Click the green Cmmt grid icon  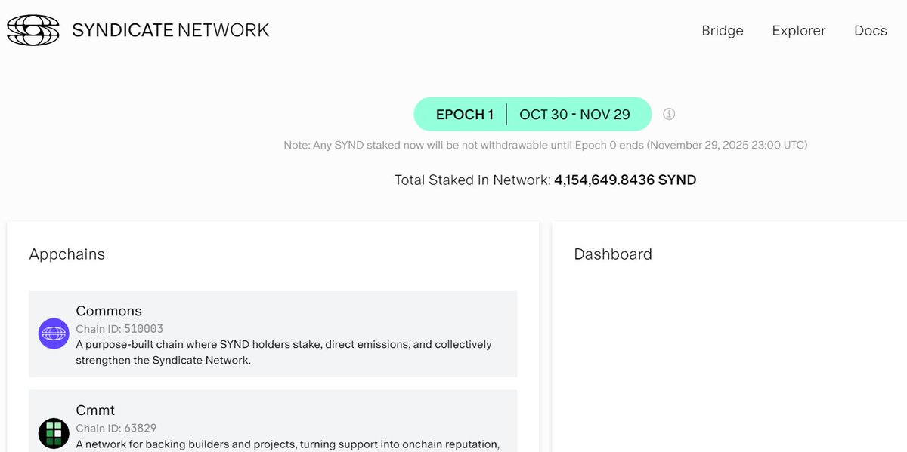tap(54, 433)
